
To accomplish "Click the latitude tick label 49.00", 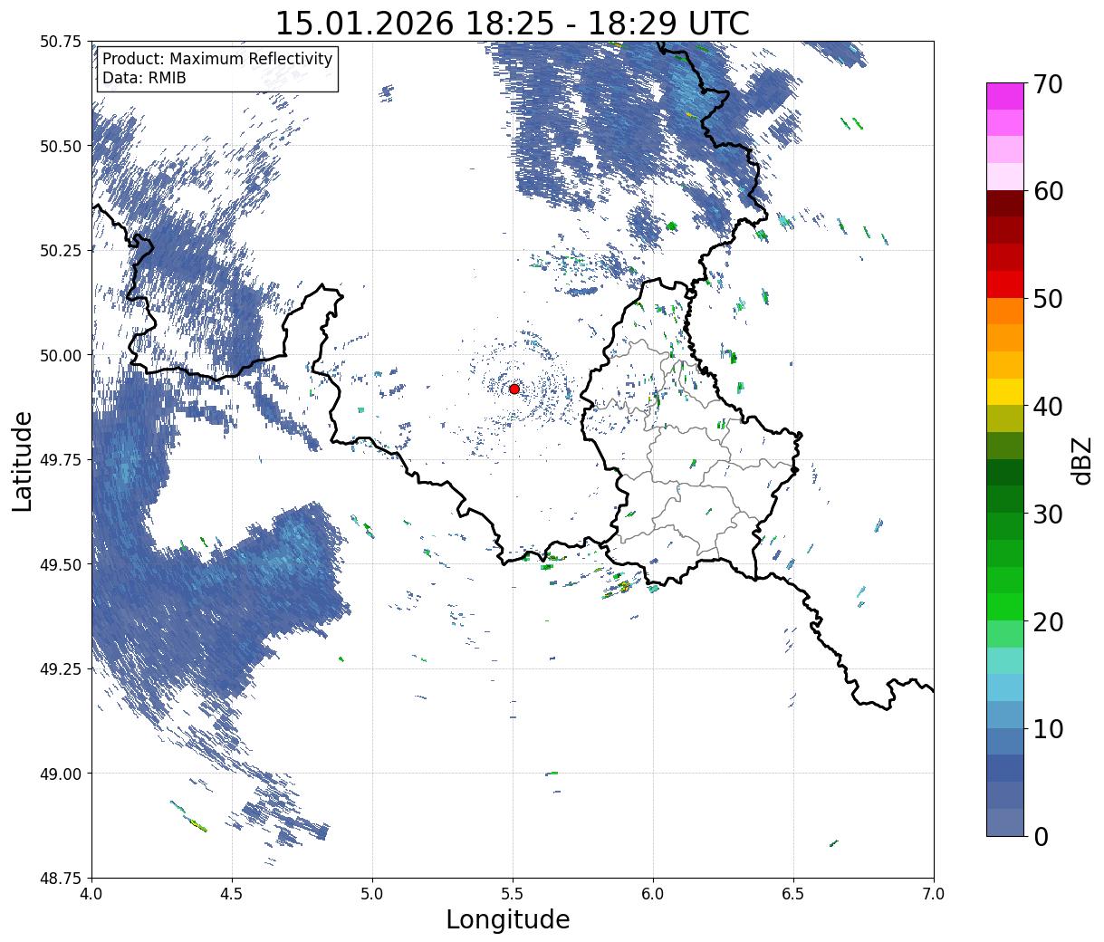I will 61,774.
